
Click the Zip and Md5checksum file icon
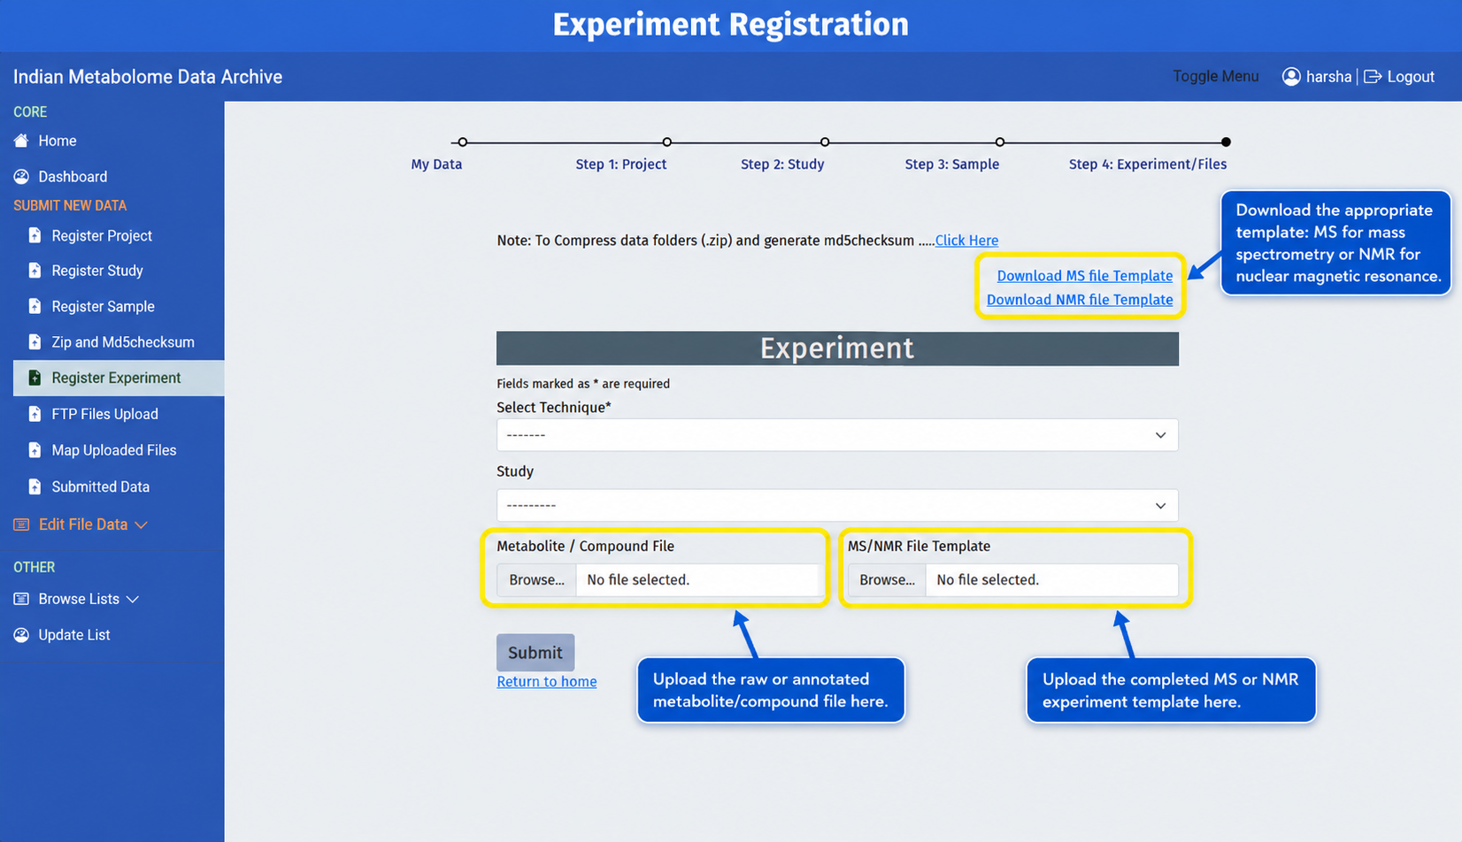click(x=35, y=341)
